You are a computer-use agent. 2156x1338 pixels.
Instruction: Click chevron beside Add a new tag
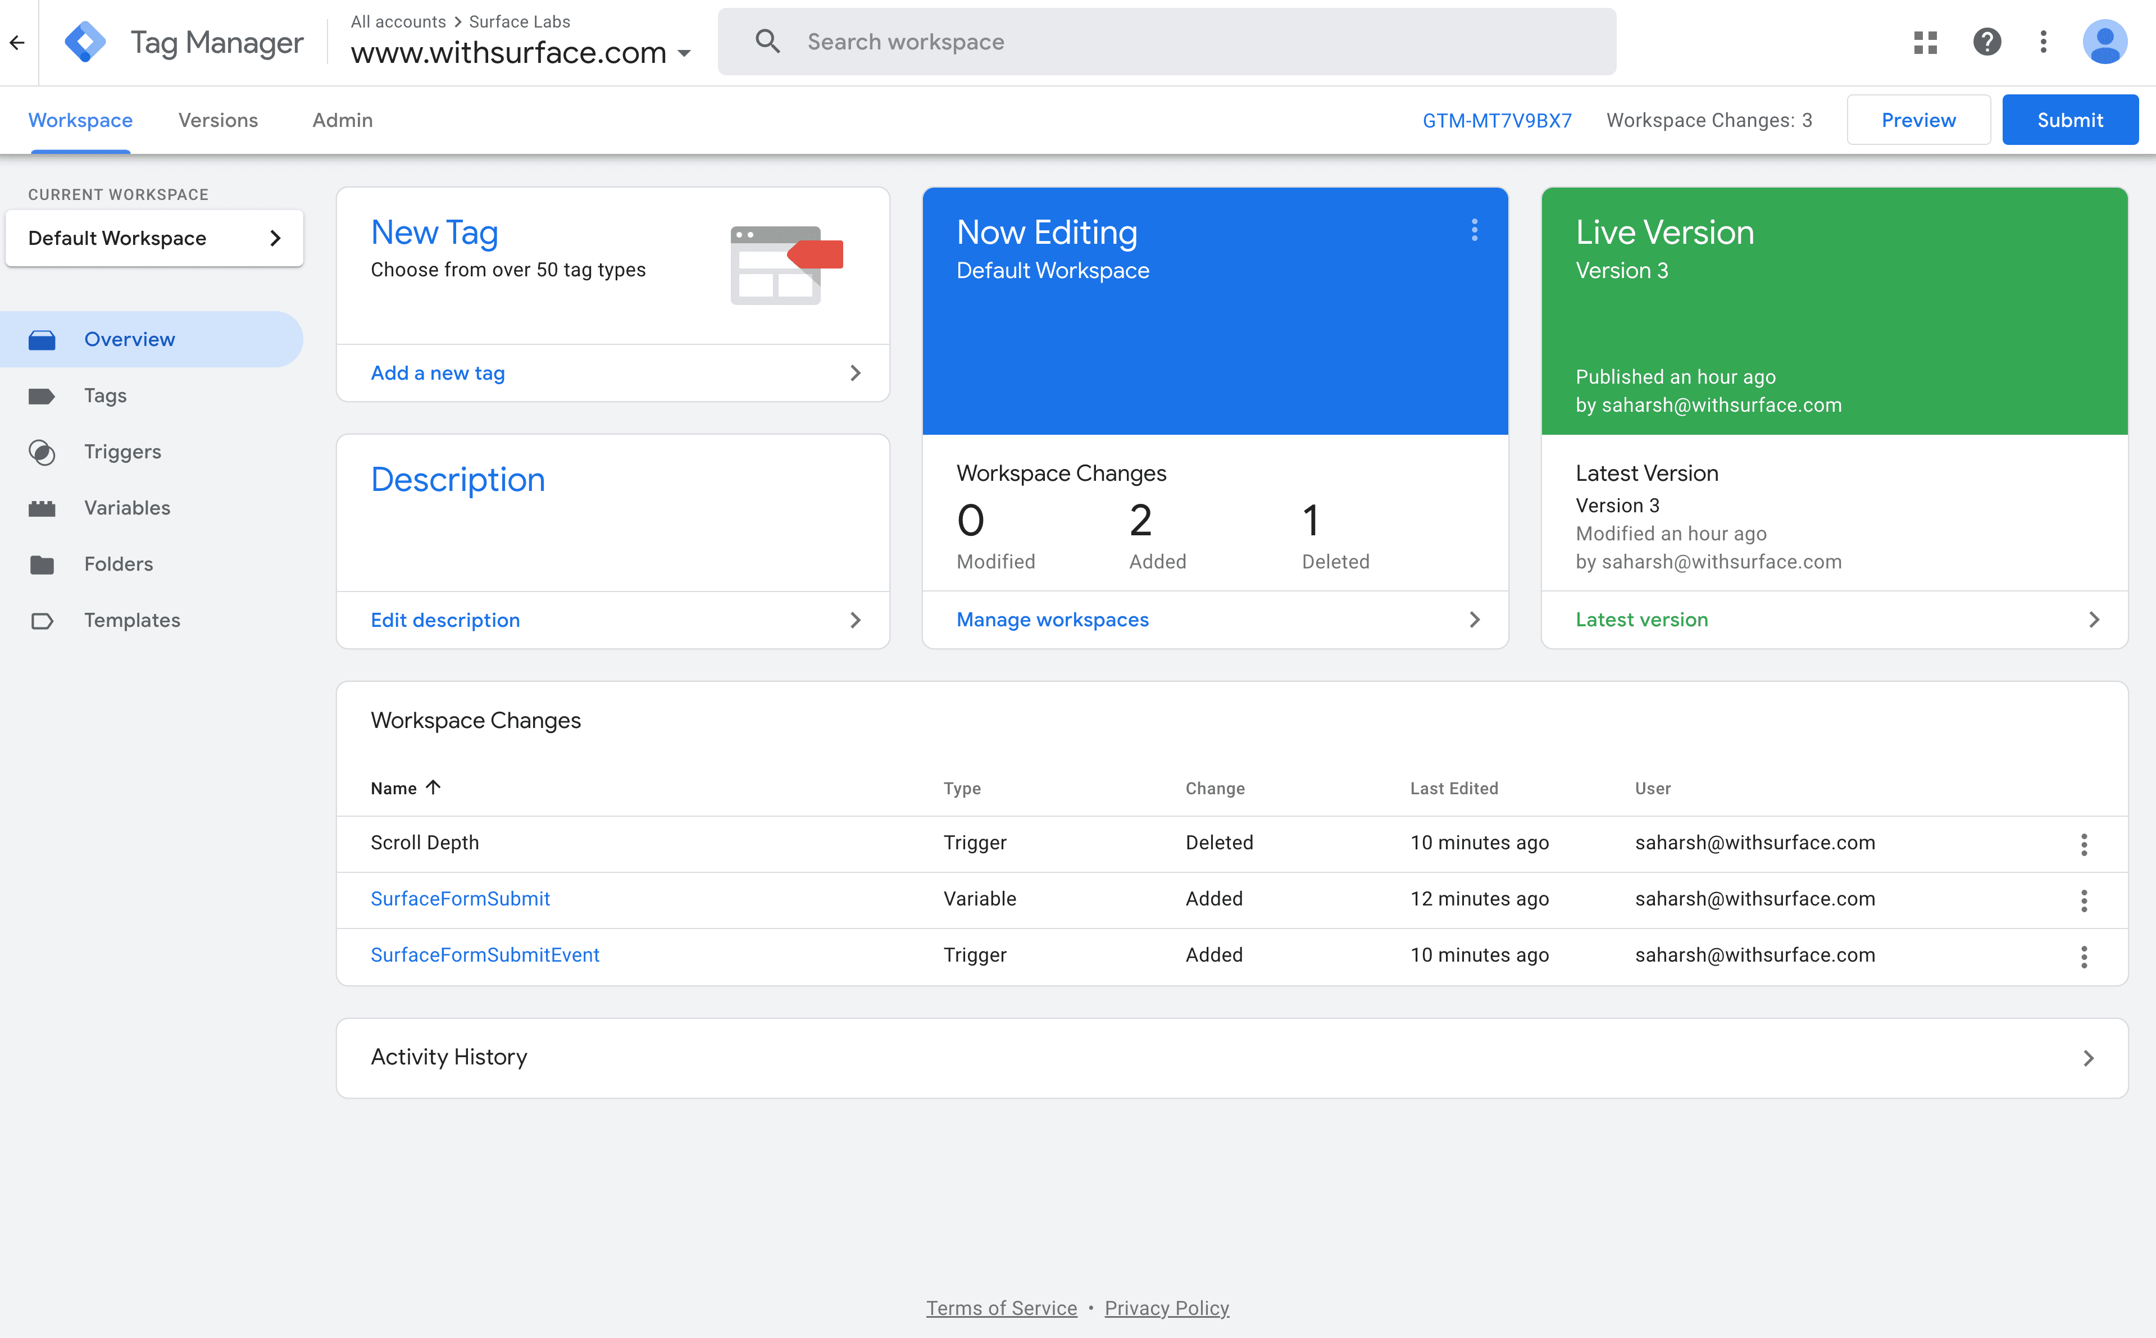click(854, 374)
